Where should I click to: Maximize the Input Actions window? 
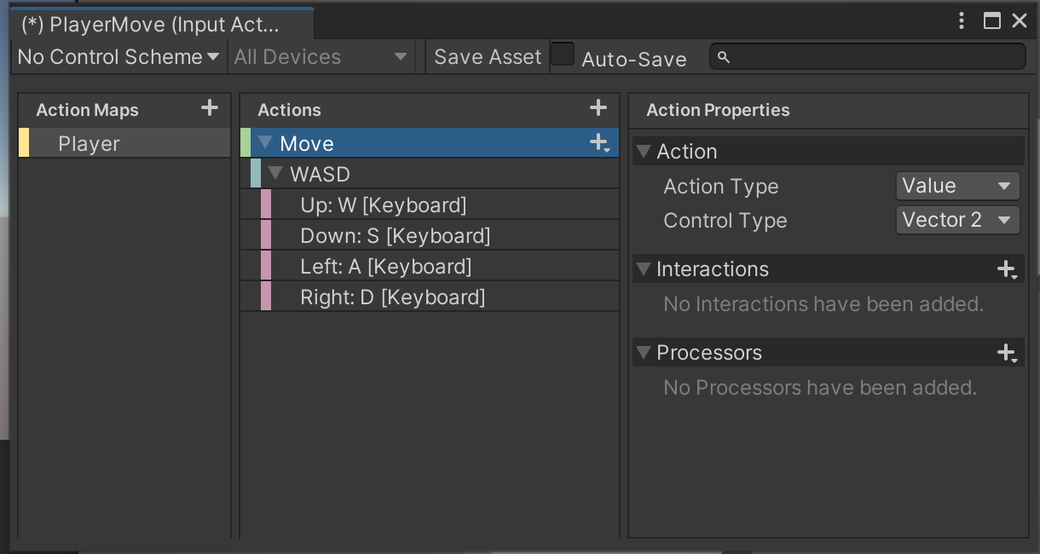pyautogui.click(x=991, y=21)
